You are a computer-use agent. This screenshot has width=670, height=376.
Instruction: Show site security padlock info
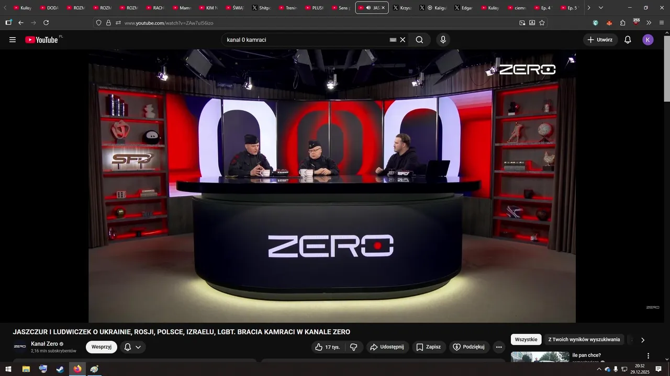click(x=108, y=23)
